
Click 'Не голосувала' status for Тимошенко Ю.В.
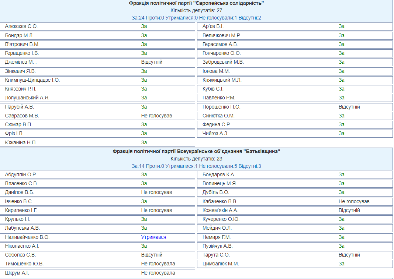[158, 264]
